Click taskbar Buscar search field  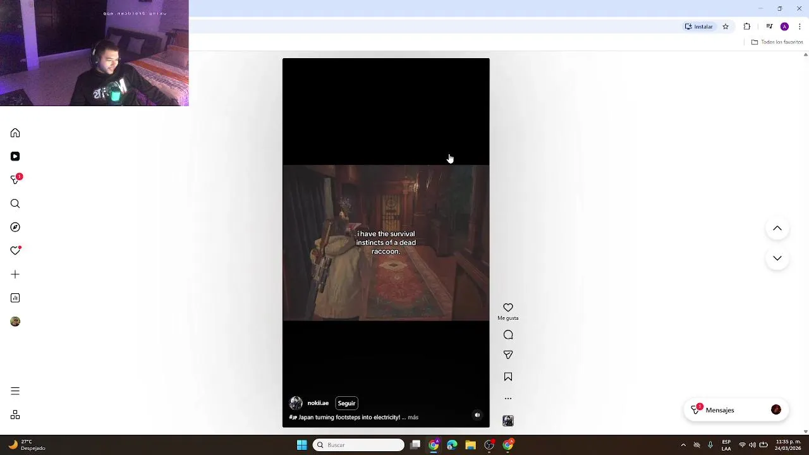tap(359, 445)
